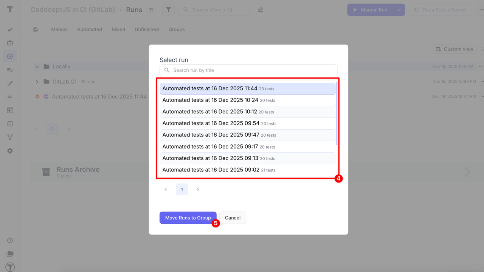The width and height of the screenshot is (484, 272).
Task: Click the run list scrollbar
Action: [337, 113]
